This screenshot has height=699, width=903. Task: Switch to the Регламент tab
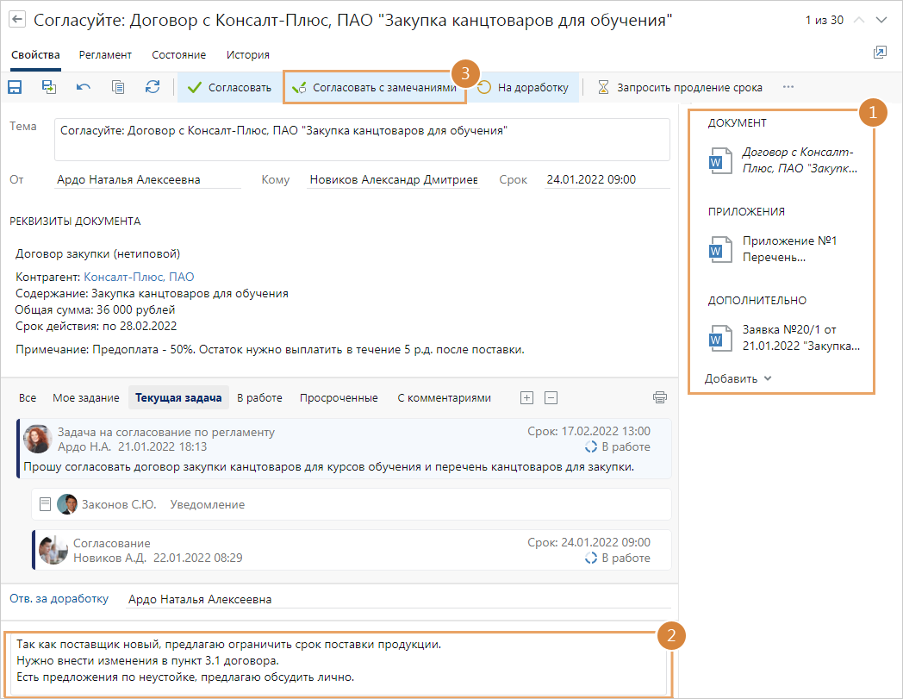(x=105, y=54)
